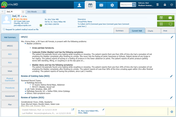The image size is (176, 117).
Task: Open the mail envelope icon in top navigation
Action: [x=101, y=5]
